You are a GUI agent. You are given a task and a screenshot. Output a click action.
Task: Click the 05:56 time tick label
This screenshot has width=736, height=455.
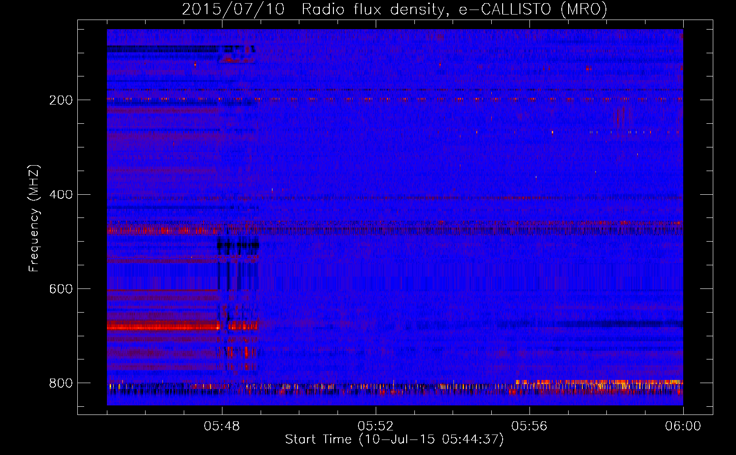[x=529, y=426]
